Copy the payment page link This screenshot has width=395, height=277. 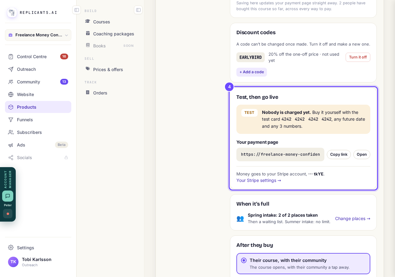(x=339, y=155)
